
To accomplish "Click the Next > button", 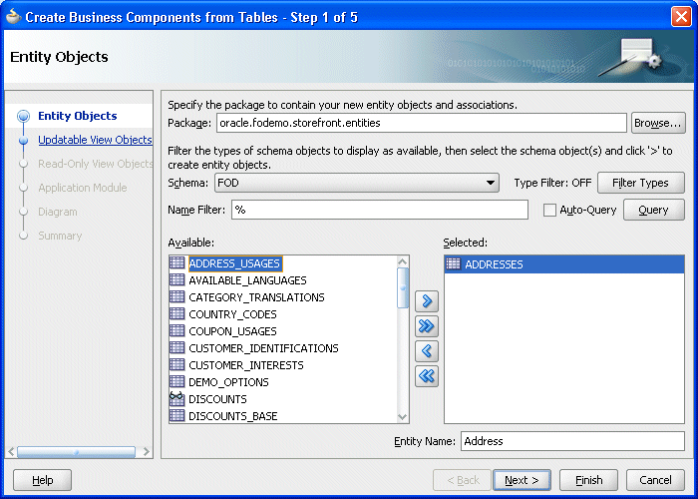I will pos(522,480).
